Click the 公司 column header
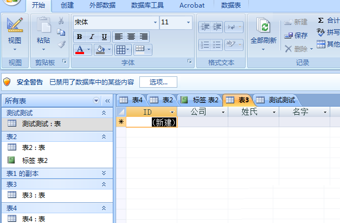Viewport: 340px width, 223px height. 200,112
